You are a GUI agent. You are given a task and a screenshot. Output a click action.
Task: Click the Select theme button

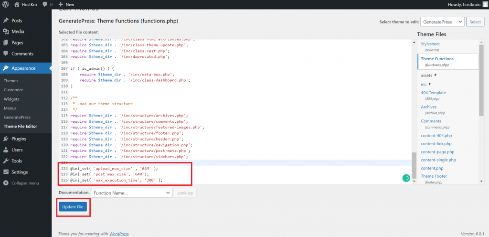click(475, 22)
